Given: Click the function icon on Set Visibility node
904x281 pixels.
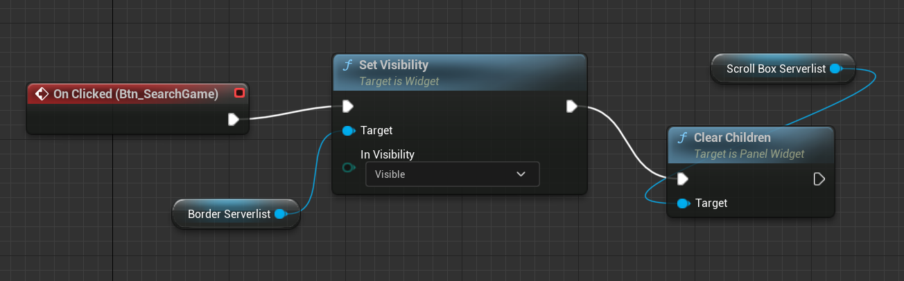Looking at the screenshot, I should [x=347, y=65].
